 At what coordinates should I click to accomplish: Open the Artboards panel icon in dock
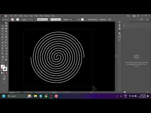(x=120, y=40)
